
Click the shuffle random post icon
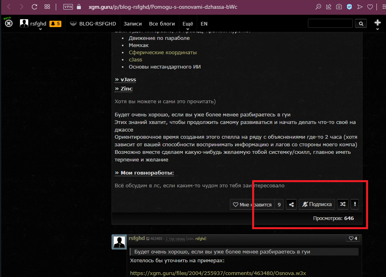click(x=343, y=204)
